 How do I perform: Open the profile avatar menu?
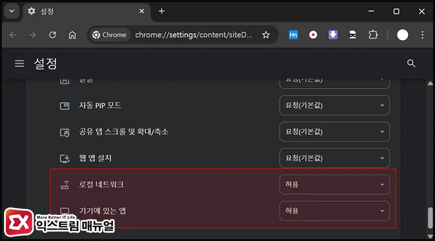403,35
